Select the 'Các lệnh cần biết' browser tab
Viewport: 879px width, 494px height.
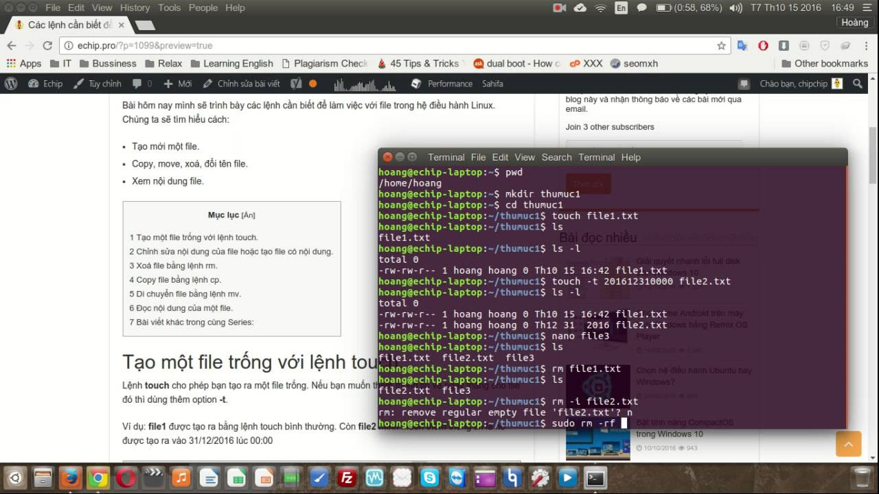(x=69, y=25)
